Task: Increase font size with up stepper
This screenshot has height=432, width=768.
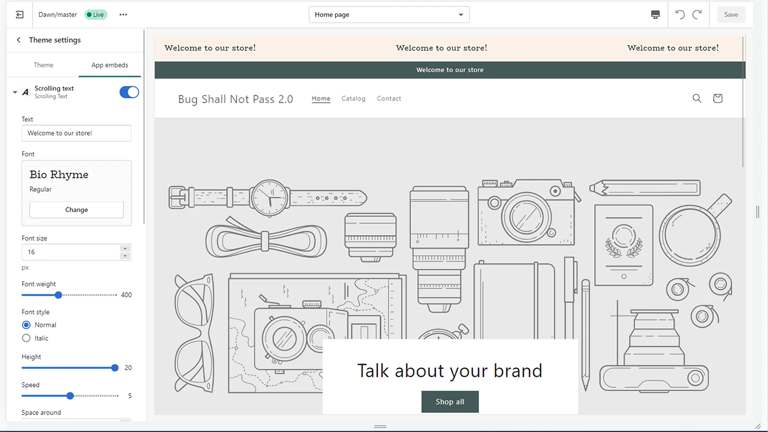Action: [x=125, y=248]
